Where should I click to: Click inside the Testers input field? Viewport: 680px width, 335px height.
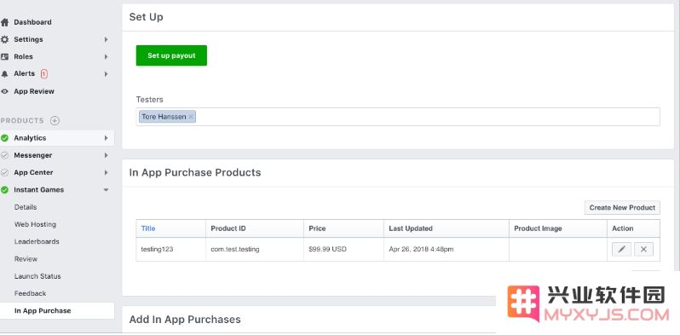coord(427,117)
